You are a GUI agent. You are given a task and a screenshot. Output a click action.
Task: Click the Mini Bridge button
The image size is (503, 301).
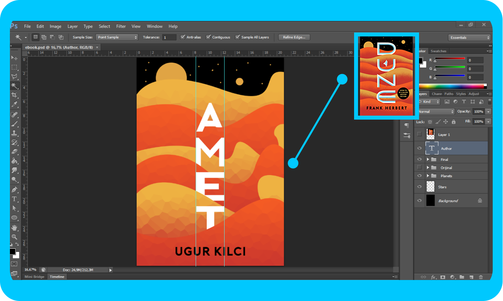coord(34,276)
